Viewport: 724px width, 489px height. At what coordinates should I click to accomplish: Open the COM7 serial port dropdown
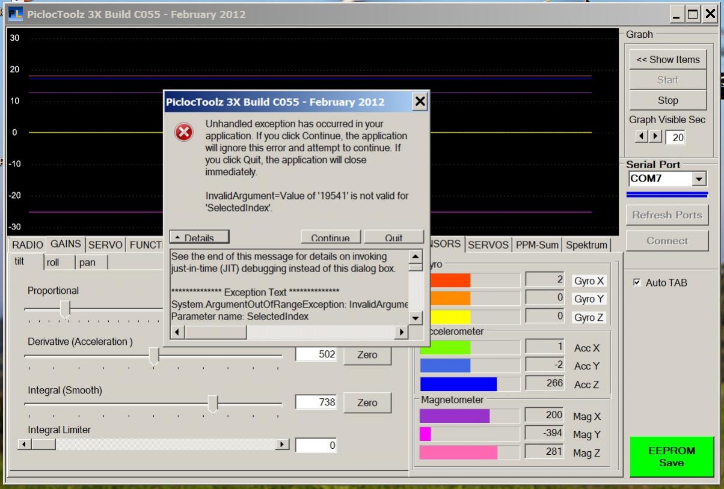coord(698,179)
